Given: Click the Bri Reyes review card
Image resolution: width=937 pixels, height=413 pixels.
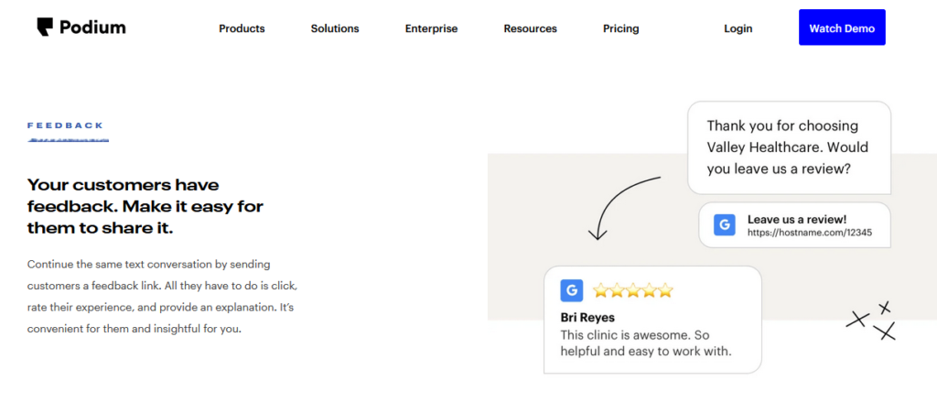Looking at the screenshot, I should (x=652, y=320).
